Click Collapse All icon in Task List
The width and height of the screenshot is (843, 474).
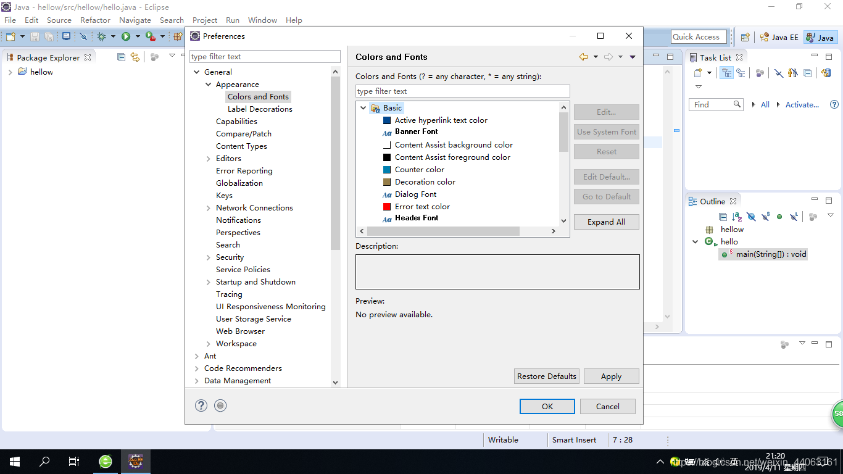[x=808, y=73]
